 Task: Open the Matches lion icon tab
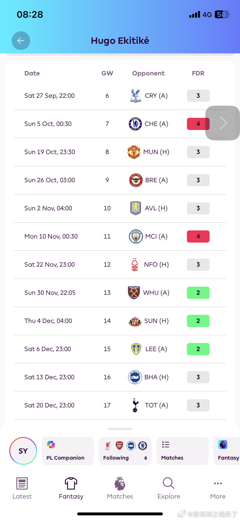pyautogui.click(x=120, y=488)
